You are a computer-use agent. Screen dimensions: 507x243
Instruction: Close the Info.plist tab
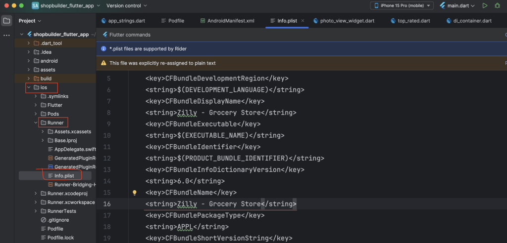(303, 21)
